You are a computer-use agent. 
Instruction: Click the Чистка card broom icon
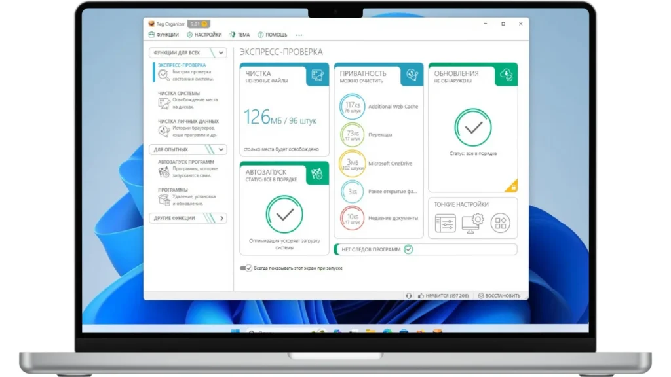point(318,75)
